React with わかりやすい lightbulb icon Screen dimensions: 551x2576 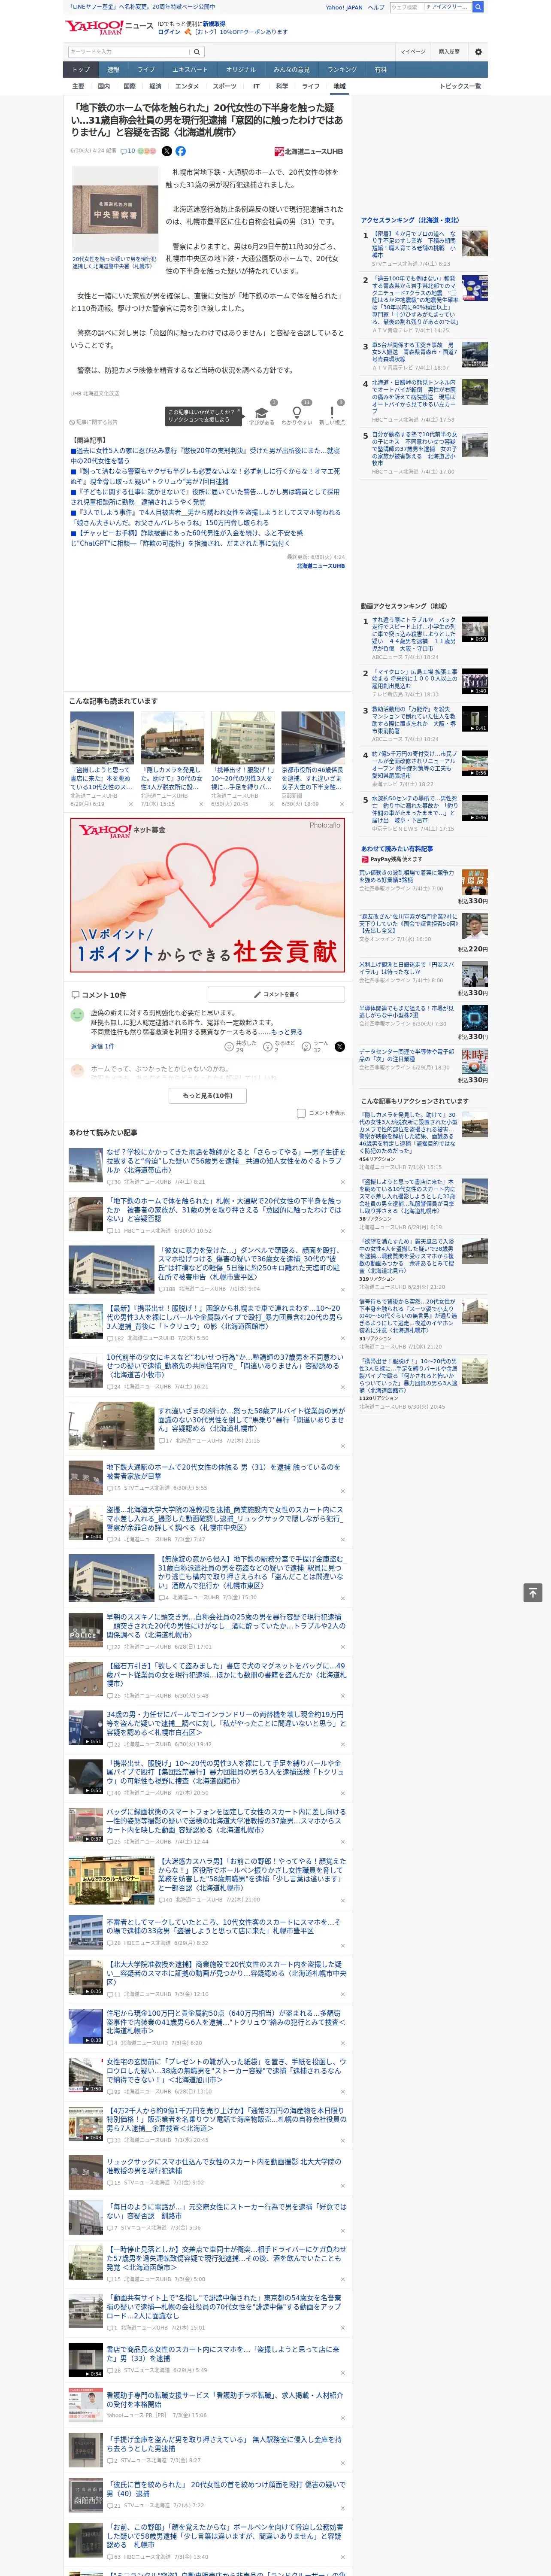tap(296, 412)
